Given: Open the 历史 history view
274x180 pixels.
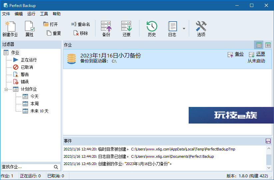Looking at the screenshot, I should tap(152, 29).
